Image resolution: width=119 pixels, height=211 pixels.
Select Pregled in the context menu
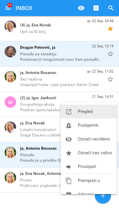pyautogui.click(x=89, y=112)
